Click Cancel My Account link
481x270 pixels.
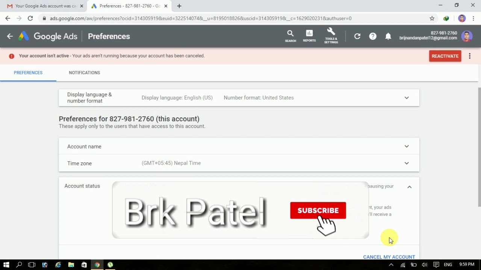point(389,257)
